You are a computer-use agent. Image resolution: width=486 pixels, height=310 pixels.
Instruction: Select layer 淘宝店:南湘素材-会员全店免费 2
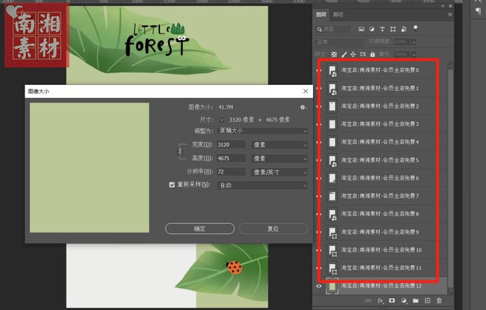click(x=380, y=106)
